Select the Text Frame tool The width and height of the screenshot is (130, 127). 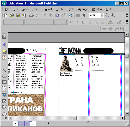[4, 37]
